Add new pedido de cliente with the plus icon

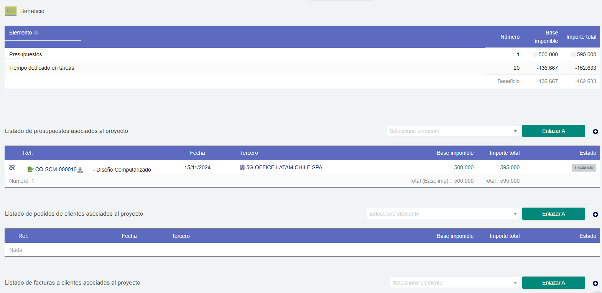point(595,214)
